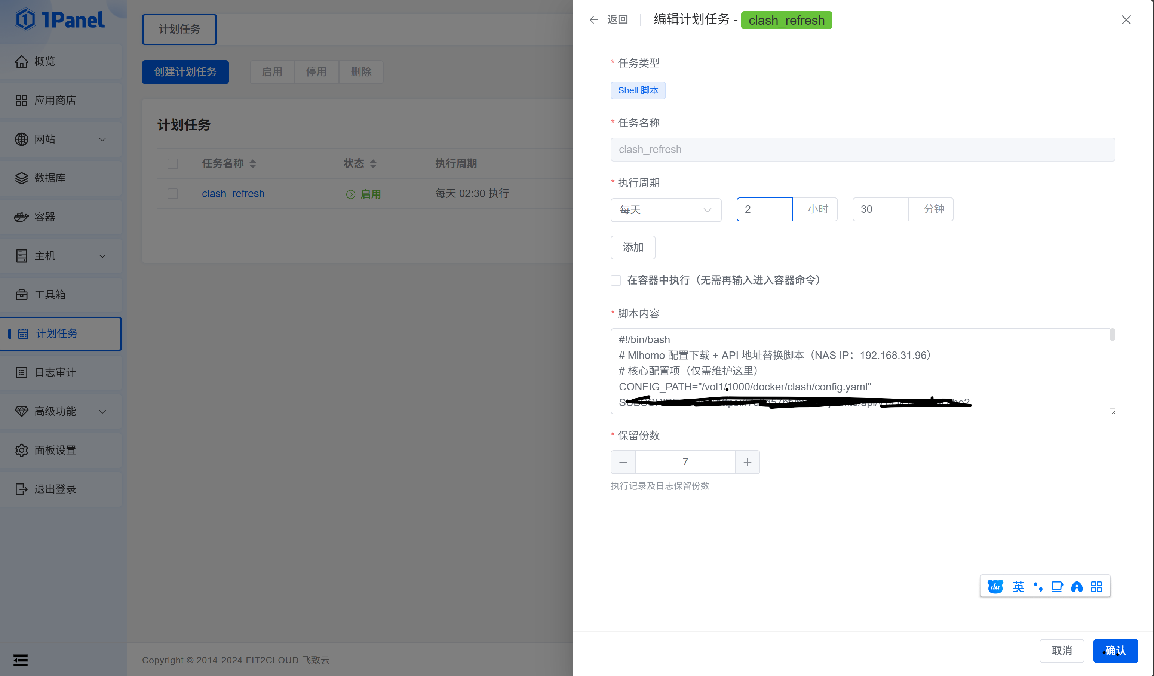Screen dimensions: 1154x676
Task: Check the clash_refresh row checkbox
Action: click(173, 193)
